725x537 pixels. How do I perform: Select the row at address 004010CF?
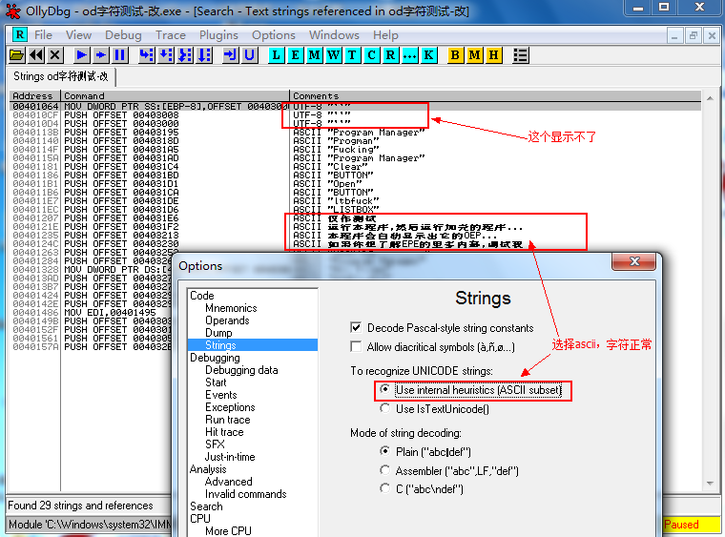(355, 115)
